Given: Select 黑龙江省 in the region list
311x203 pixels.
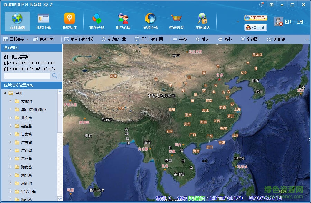Looking at the screenshot, I should click(x=29, y=192).
